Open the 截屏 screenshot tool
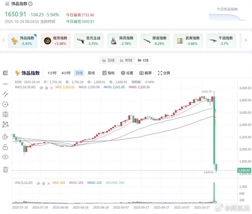The width and height of the screenshot is (252, 214). pos(145,73)
